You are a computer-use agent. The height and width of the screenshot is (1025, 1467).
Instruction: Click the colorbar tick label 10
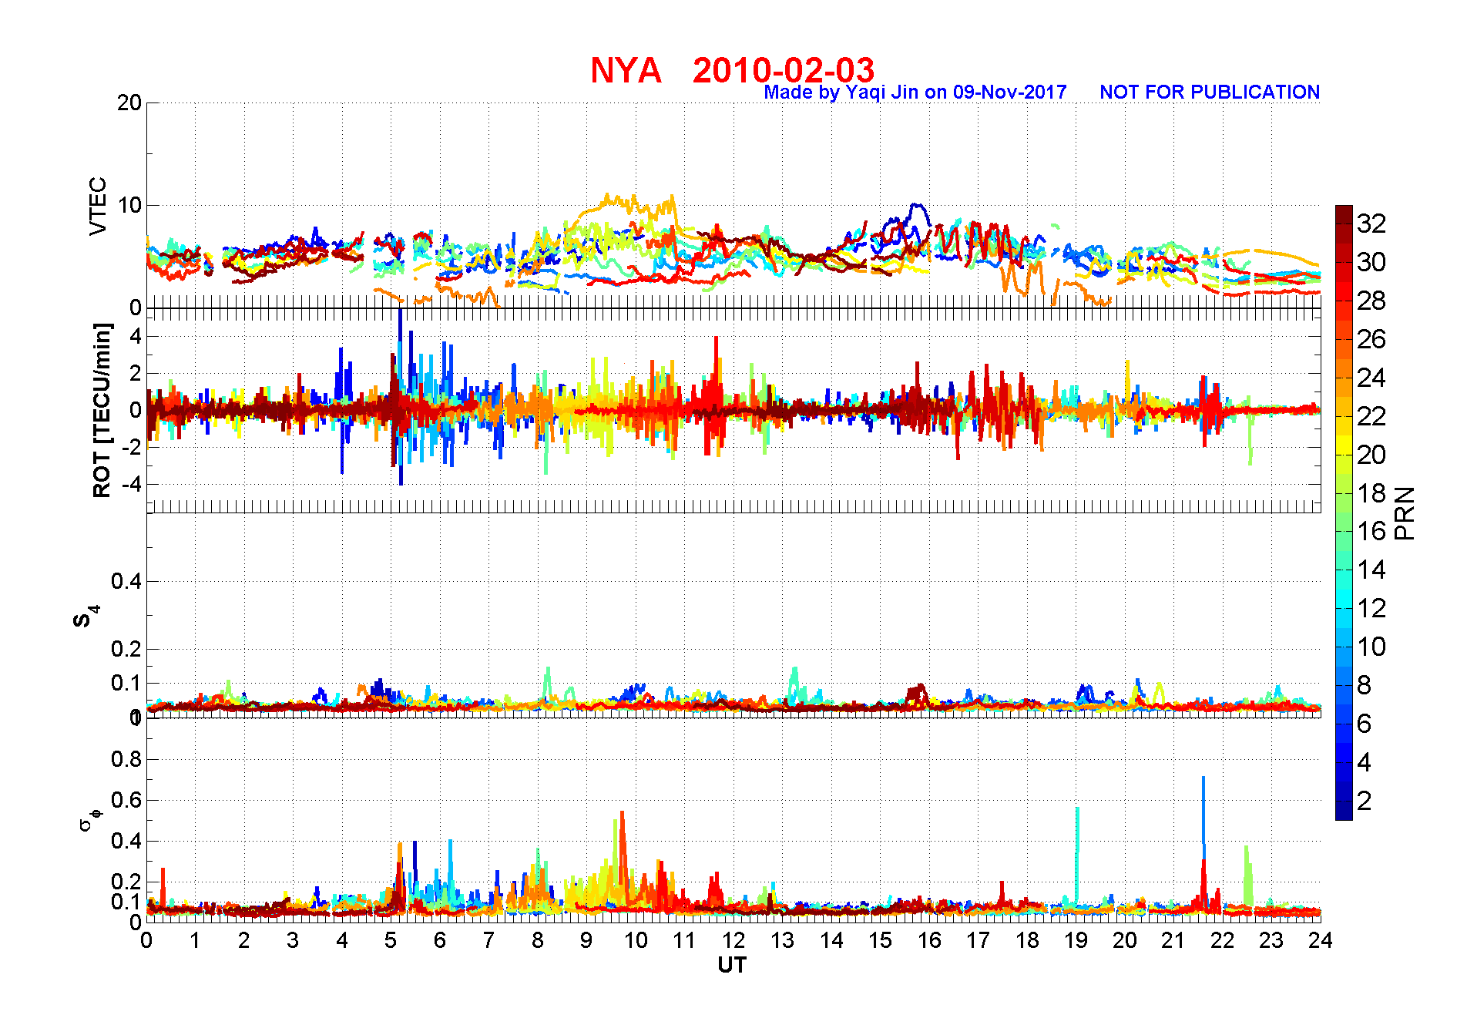tap(1371, 647)
